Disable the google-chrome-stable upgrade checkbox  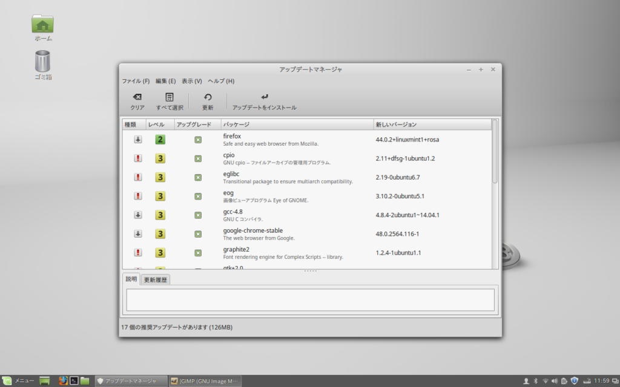tap(197, 233)
